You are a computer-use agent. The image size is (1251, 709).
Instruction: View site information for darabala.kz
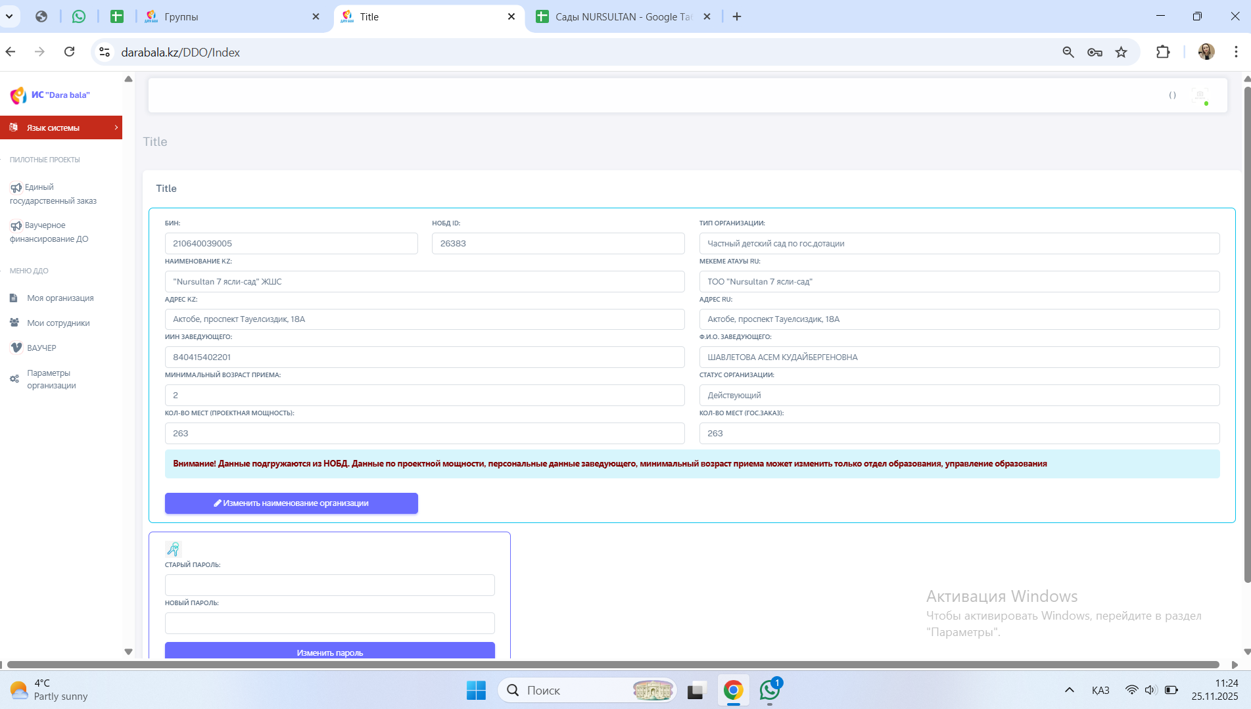coord(105,52)
